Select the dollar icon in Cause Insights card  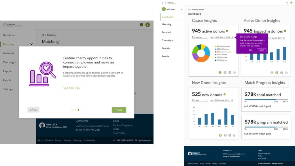pyautogui.click(x=230, y=73)
